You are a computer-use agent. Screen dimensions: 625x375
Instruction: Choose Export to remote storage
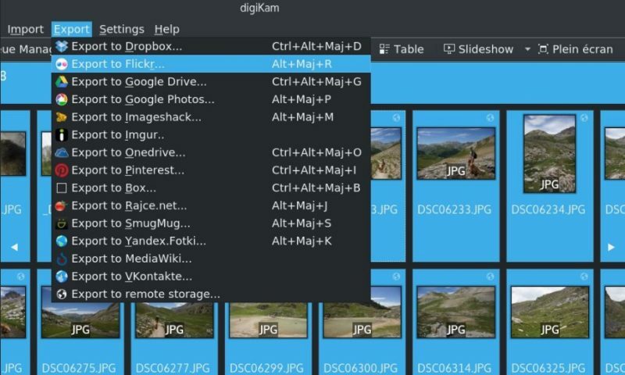[x=211, y=294]
